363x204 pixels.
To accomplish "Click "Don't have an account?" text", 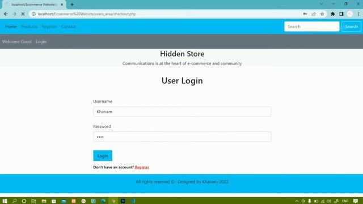I will pyautogui.click(x=113, y=167).
